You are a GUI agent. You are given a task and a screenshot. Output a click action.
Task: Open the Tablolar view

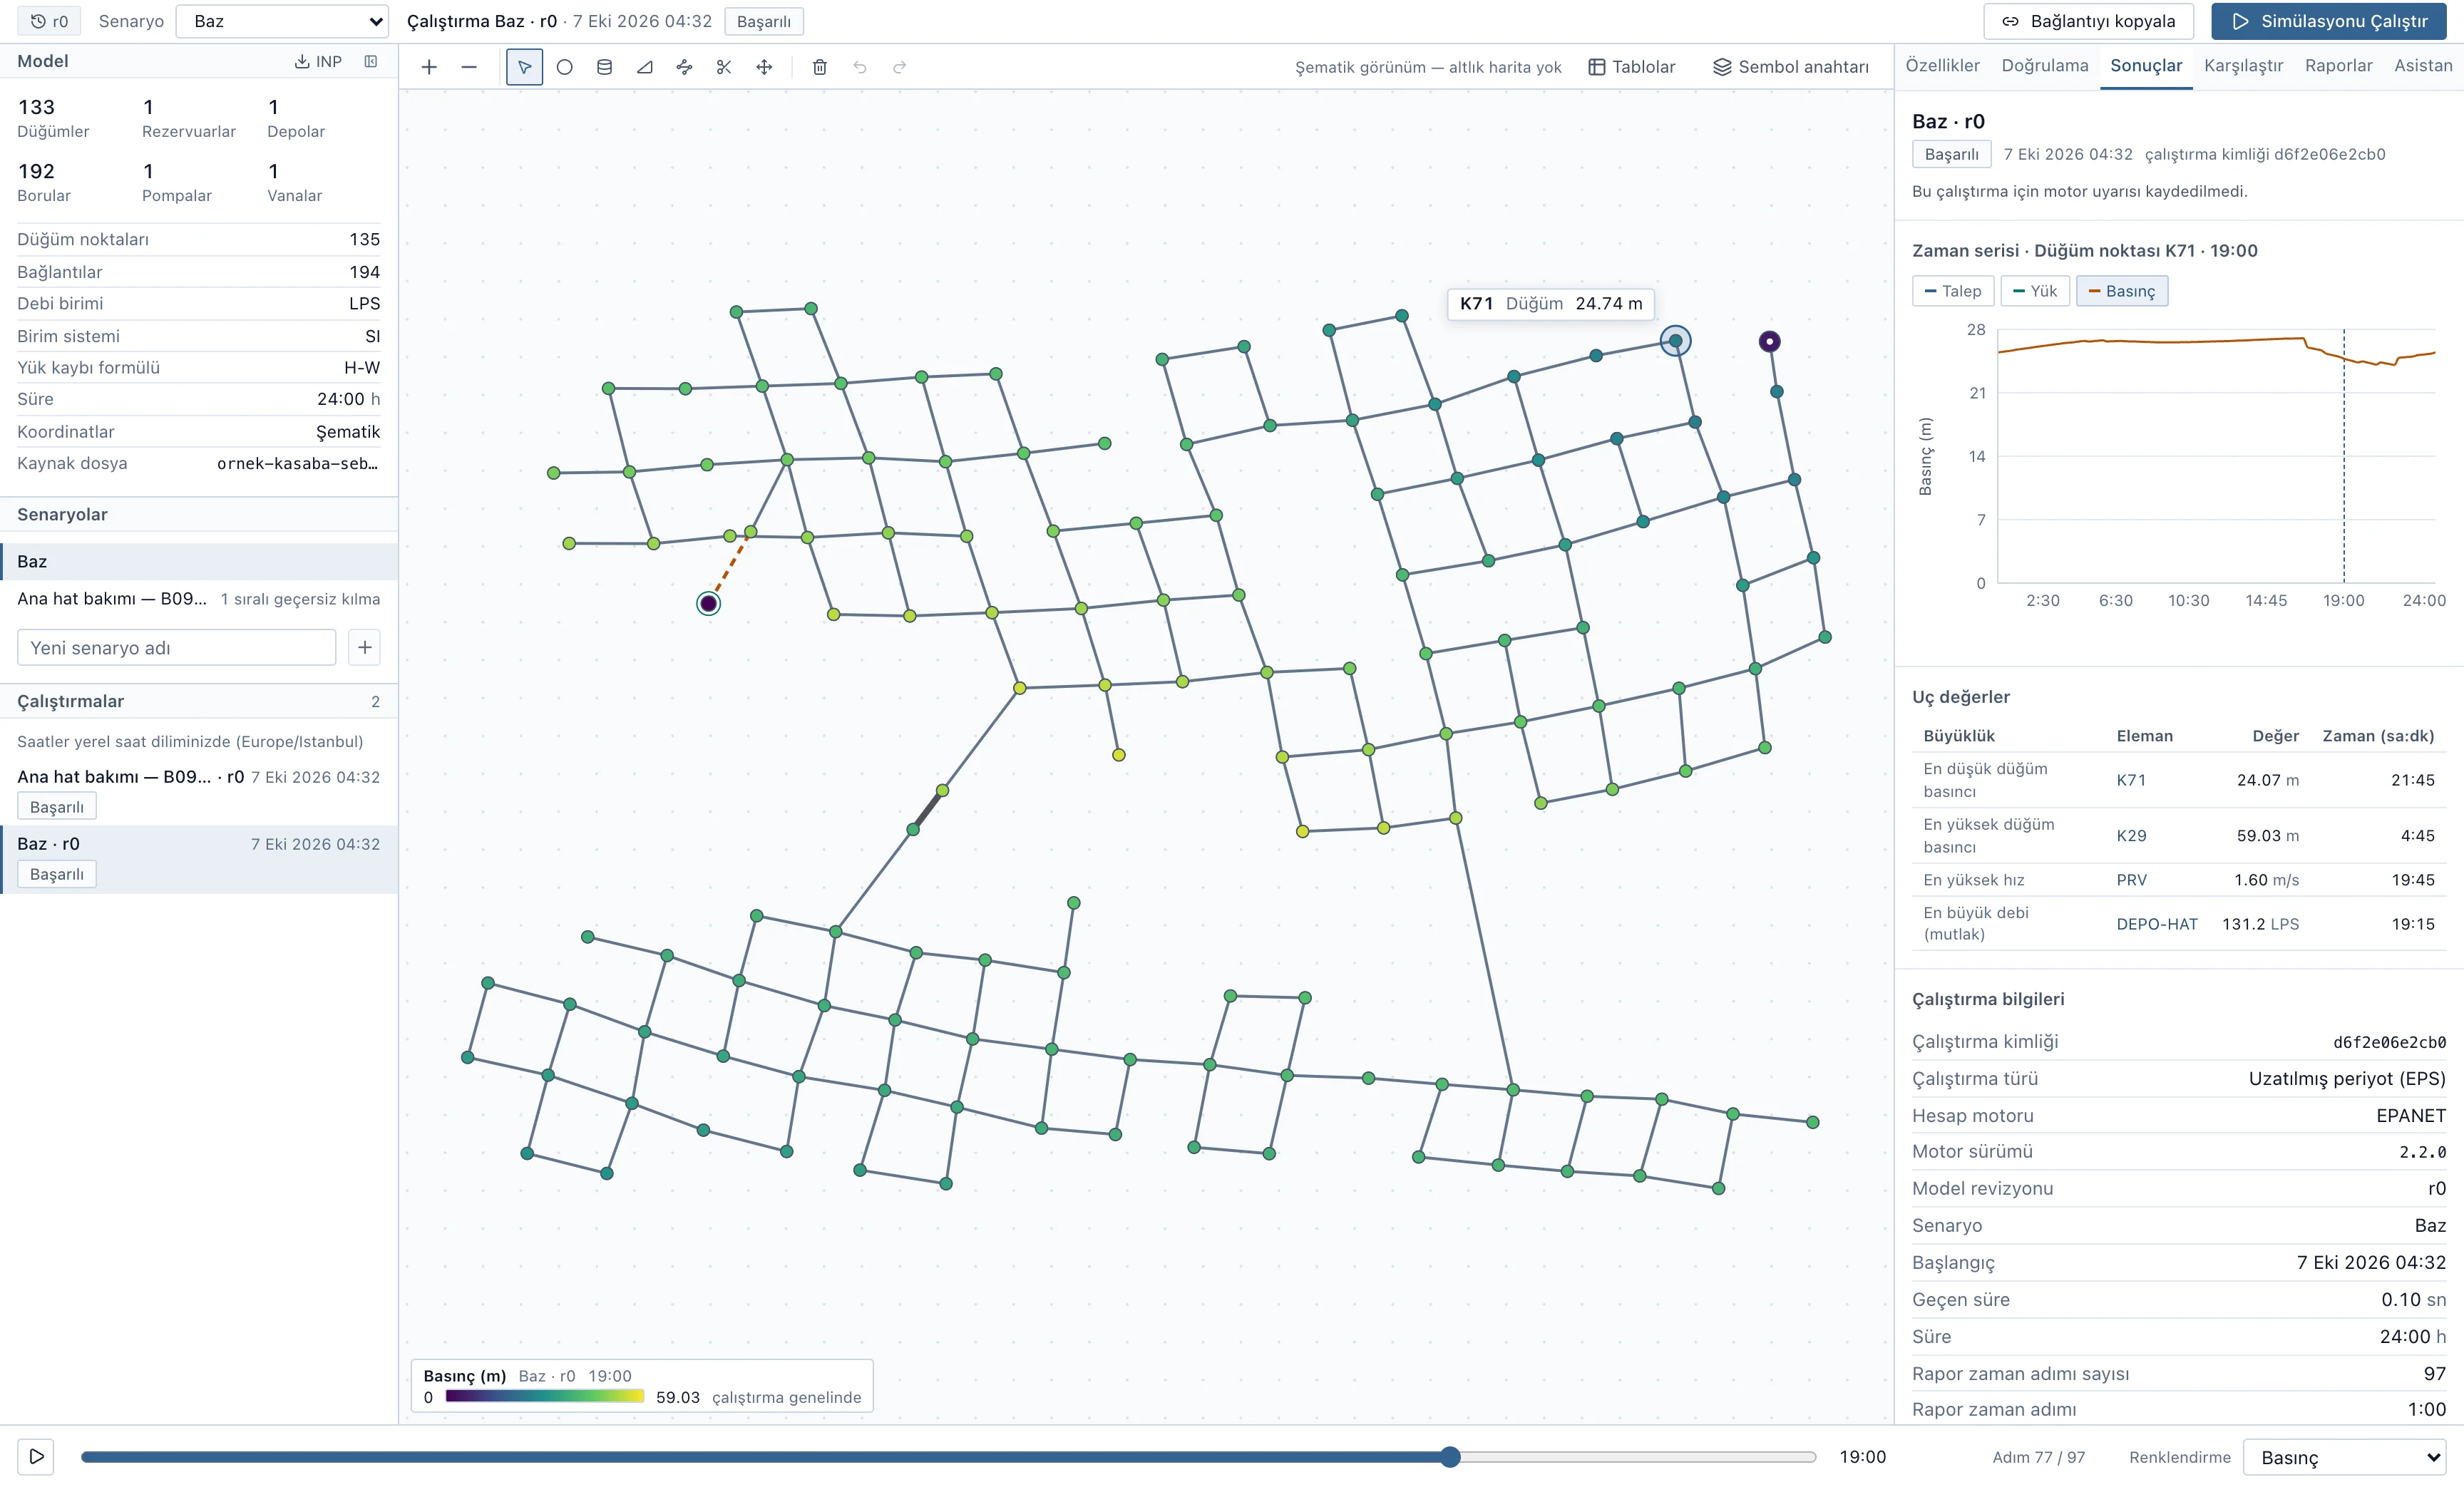1631,67
